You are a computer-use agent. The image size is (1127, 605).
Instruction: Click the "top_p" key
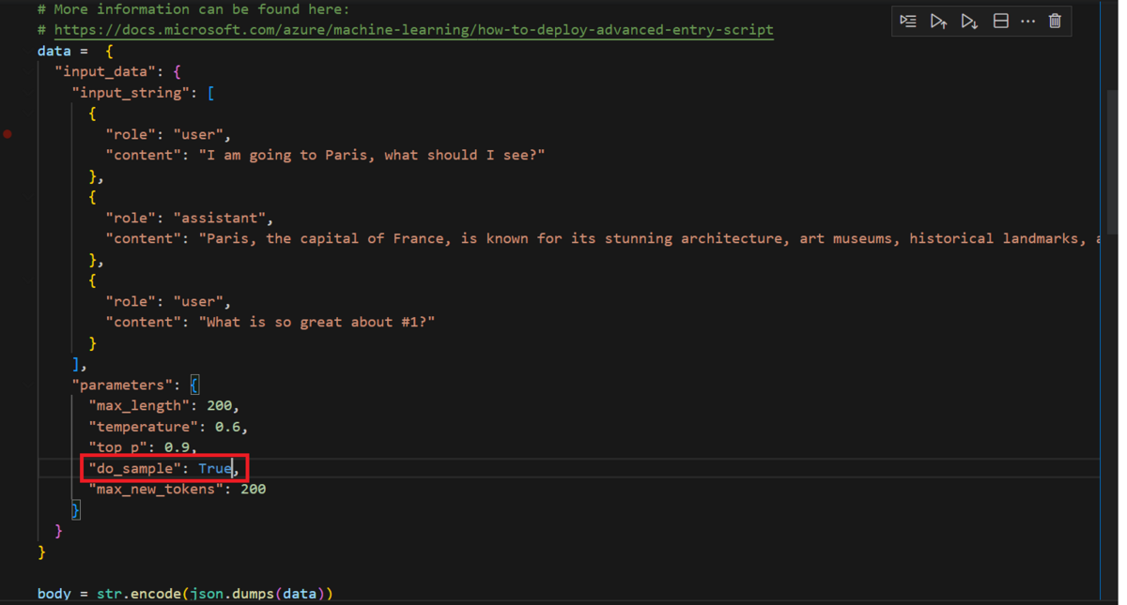[x=118, y=447]
